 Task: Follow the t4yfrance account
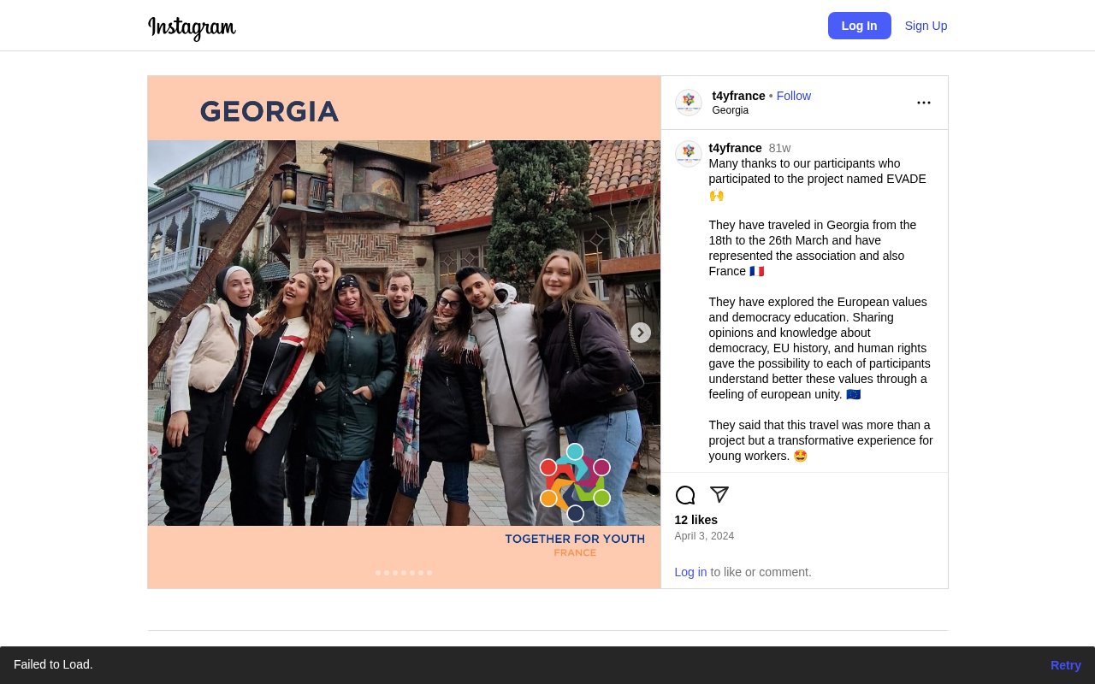pyautogui.click(x=793, y=96)
